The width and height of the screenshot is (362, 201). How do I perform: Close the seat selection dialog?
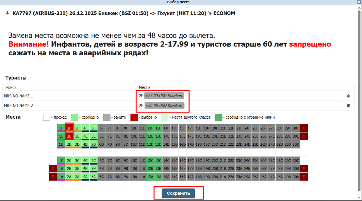(359, 2)
